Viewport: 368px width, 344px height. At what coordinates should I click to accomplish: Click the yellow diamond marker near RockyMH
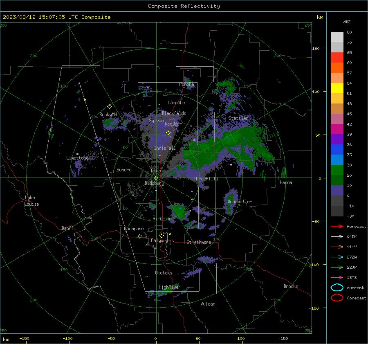[x=109, y=107]
